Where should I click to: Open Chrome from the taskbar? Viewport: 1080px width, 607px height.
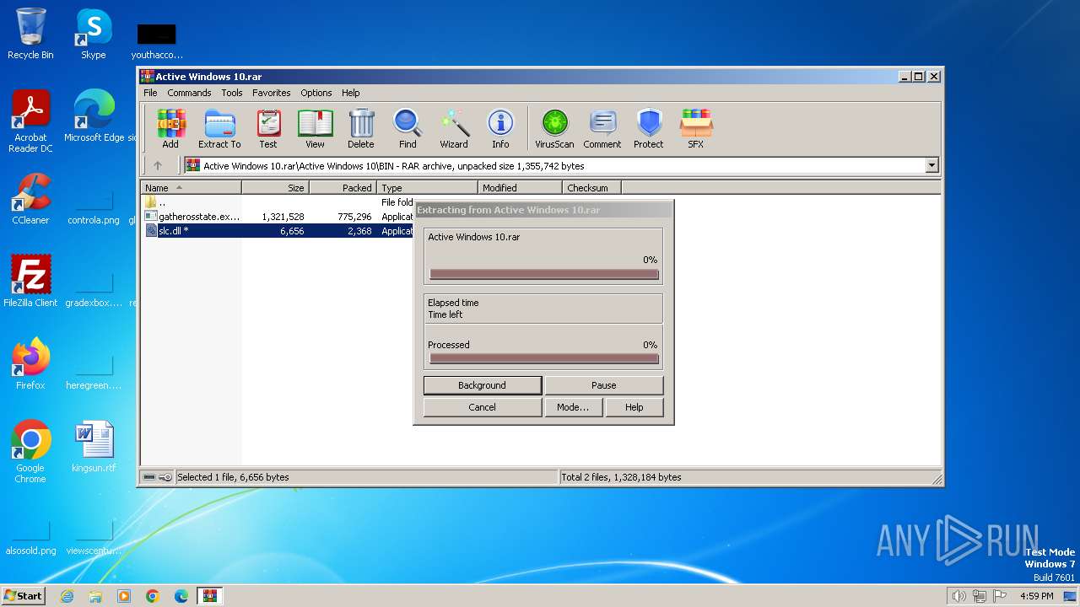click(x=153, y=596)
